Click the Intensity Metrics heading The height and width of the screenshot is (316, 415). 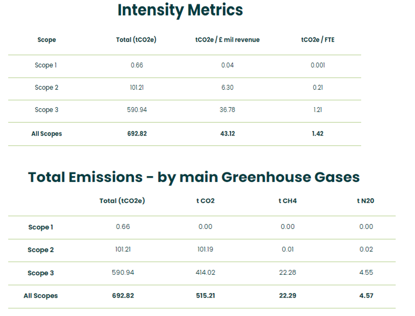[180, 10]
